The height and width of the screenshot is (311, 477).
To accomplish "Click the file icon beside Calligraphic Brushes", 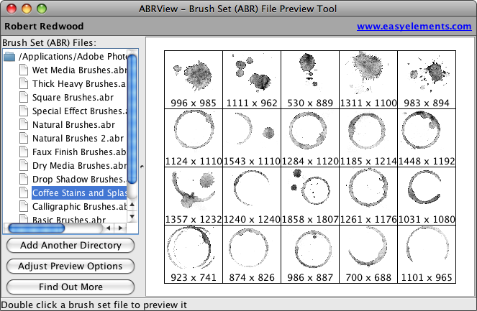I will 24,207.
